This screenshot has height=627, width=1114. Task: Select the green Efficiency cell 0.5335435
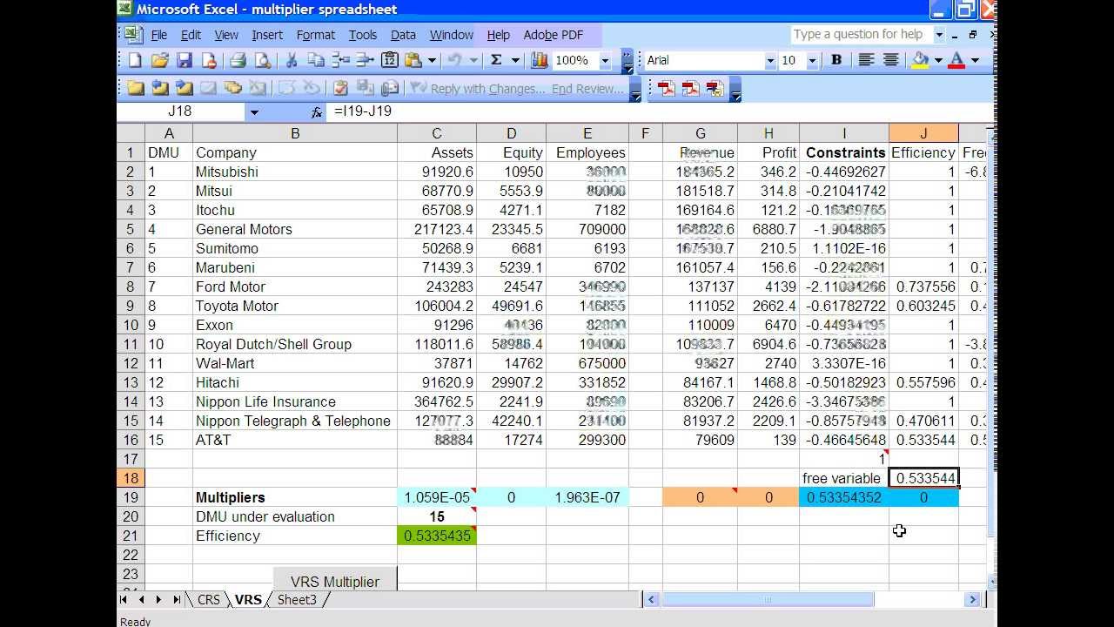point(437,536)
